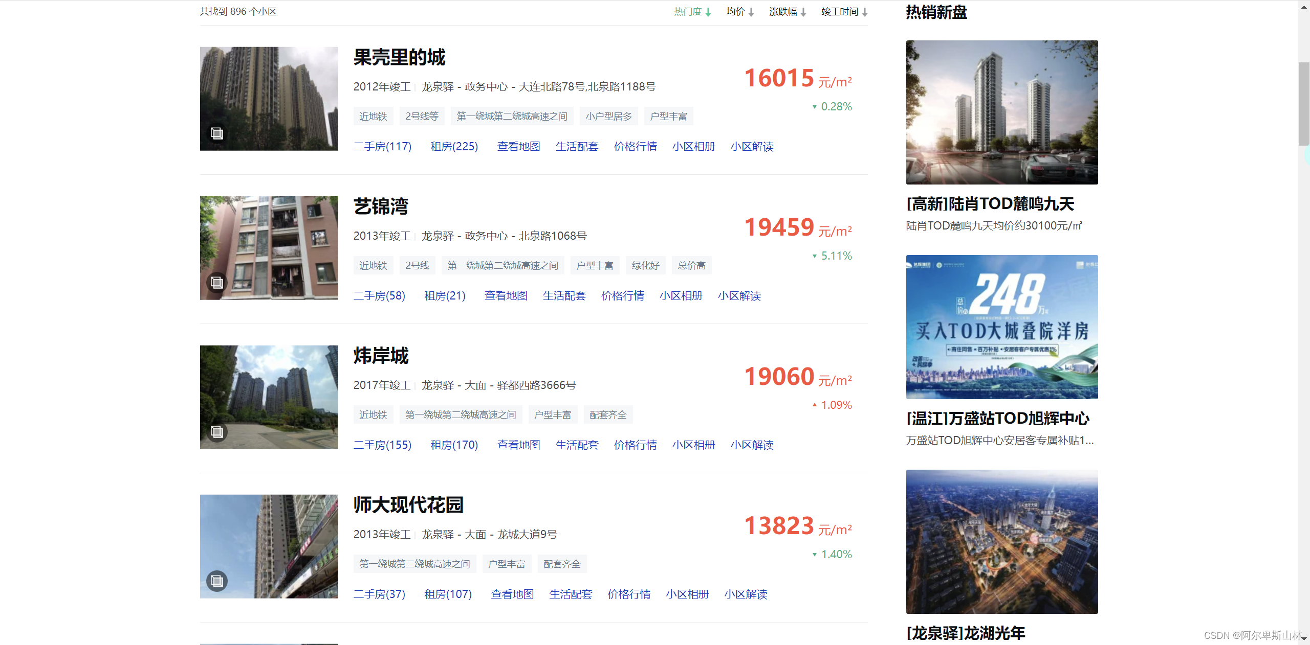The width and height of the screenshot is (1310, 645).
Task: Open 二手房(117) listings link
Action: [382, 147]
